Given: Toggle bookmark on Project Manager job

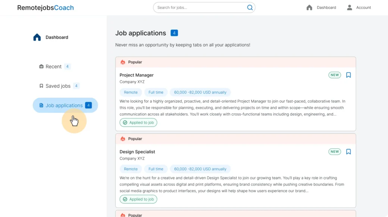Looking at the screenshot, I should click(x=348, y=75).
